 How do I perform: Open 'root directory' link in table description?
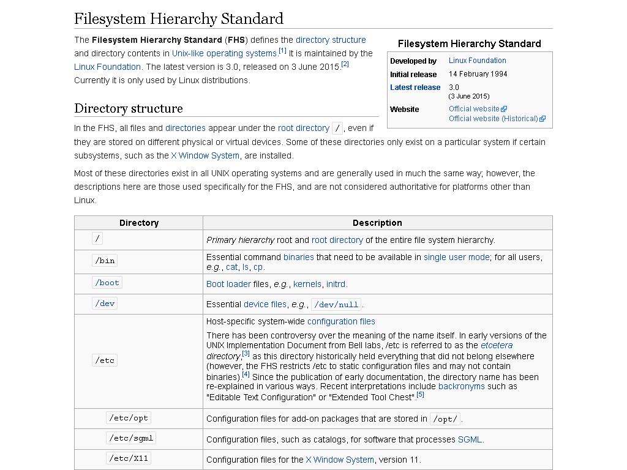click(337, 240)
